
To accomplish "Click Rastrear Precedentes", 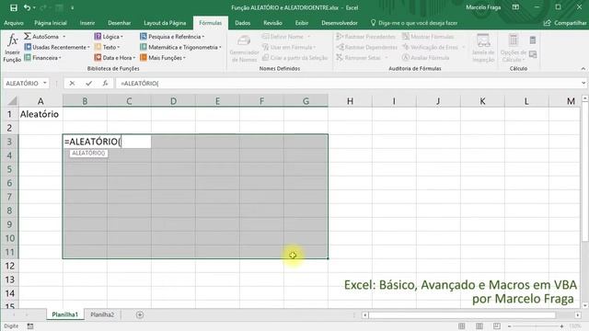I will pos(365,37).
